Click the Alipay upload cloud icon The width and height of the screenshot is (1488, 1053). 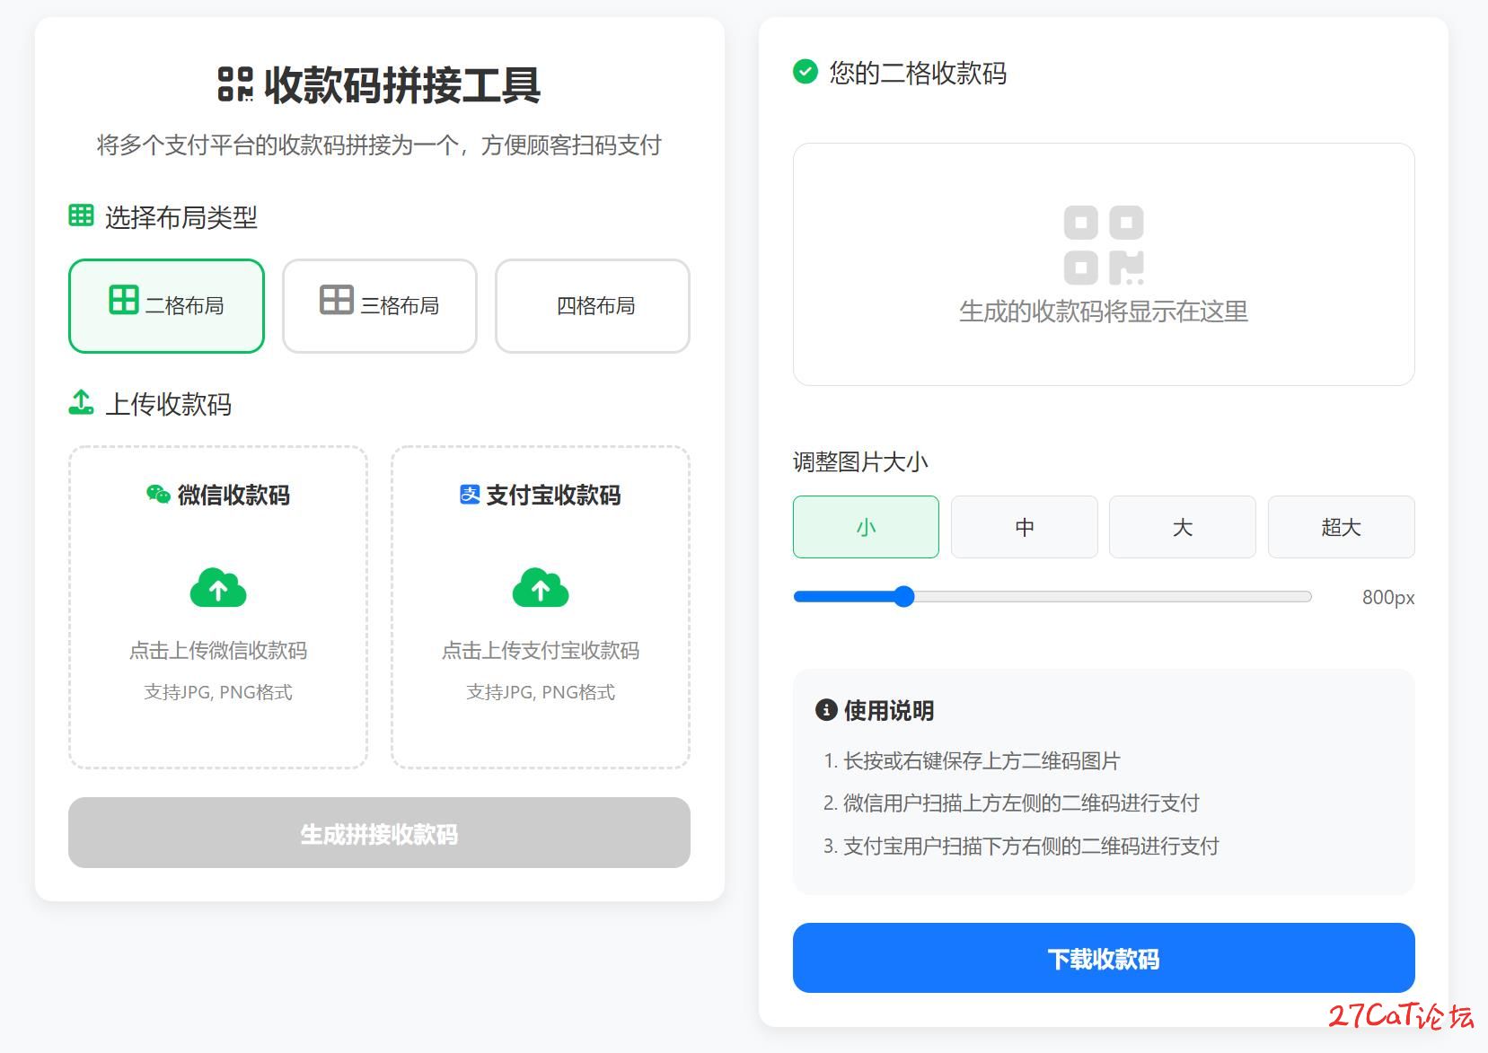click(x=541, y=588)
